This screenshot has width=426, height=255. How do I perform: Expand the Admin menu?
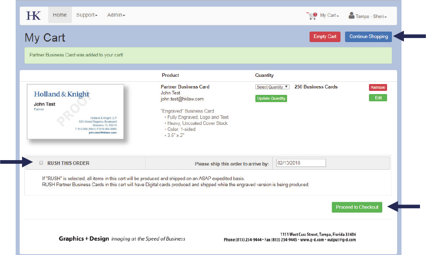[116, 15]
